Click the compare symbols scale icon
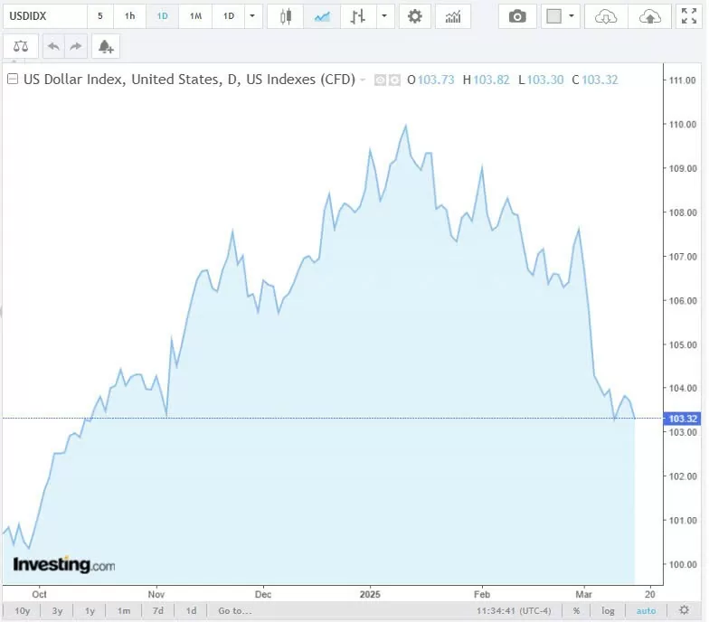709x622 pixels. click(x=21, y=46)
